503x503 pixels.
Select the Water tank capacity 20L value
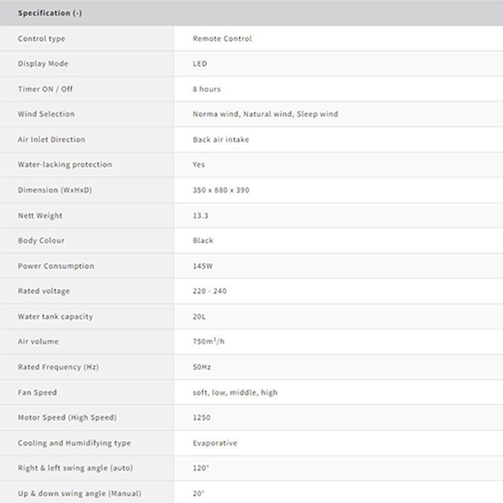click(x=199, y=317)
